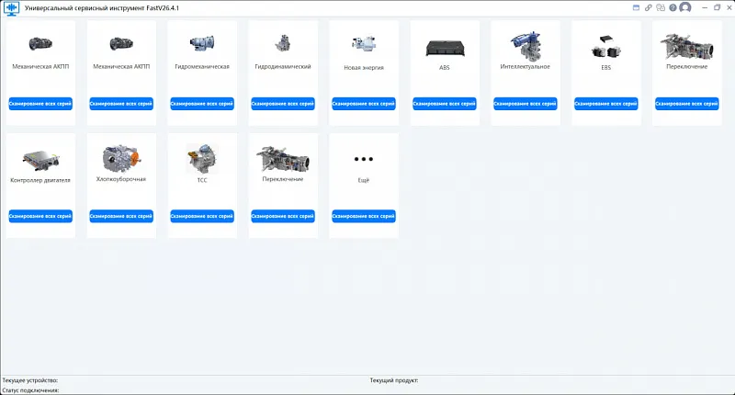Open the language translate icon
This screenshot has height=395, width=735.
pyautogui.click(x=661, y=7)
